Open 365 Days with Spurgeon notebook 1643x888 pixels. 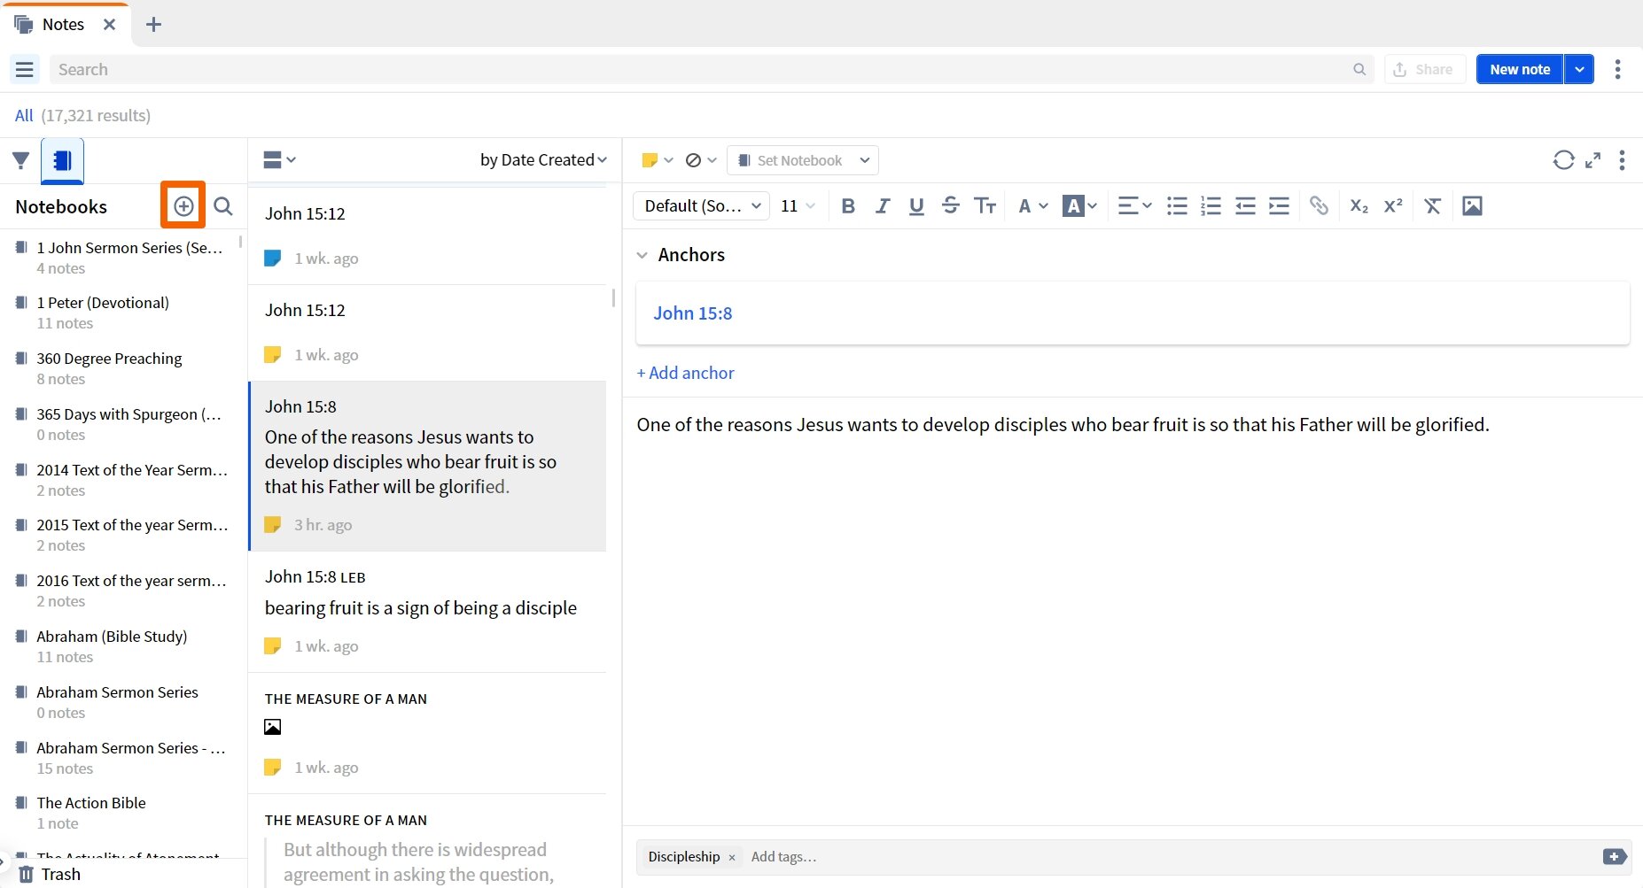click(123, 424)
